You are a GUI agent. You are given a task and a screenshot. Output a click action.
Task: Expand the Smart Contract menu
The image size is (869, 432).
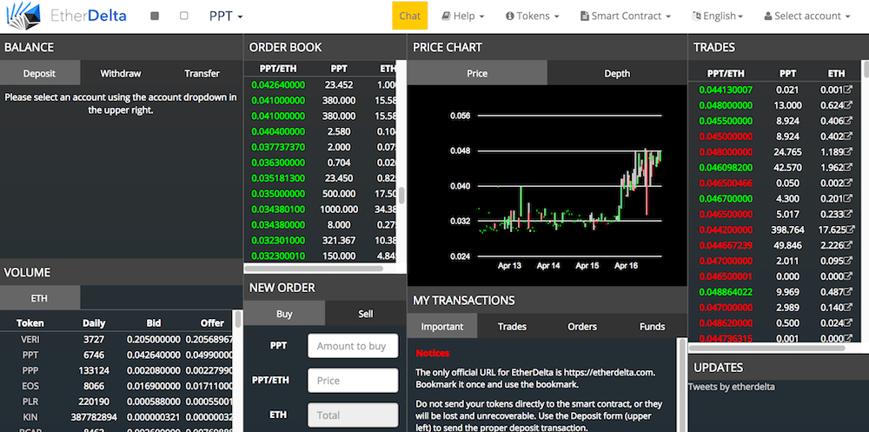click(x=626, y=17)
